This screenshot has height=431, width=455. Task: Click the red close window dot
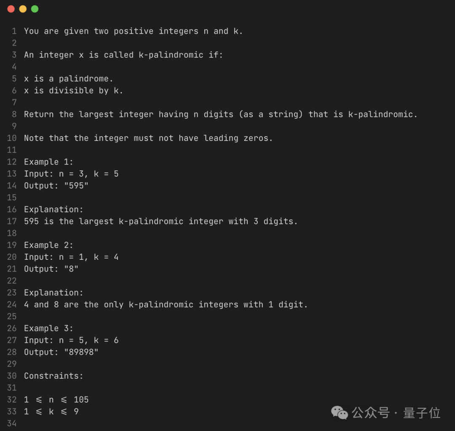11,9
